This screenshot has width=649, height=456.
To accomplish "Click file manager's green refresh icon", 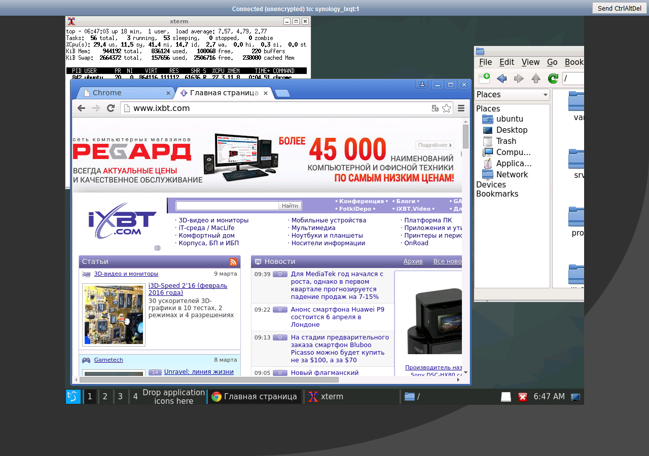I will point(553,79).
